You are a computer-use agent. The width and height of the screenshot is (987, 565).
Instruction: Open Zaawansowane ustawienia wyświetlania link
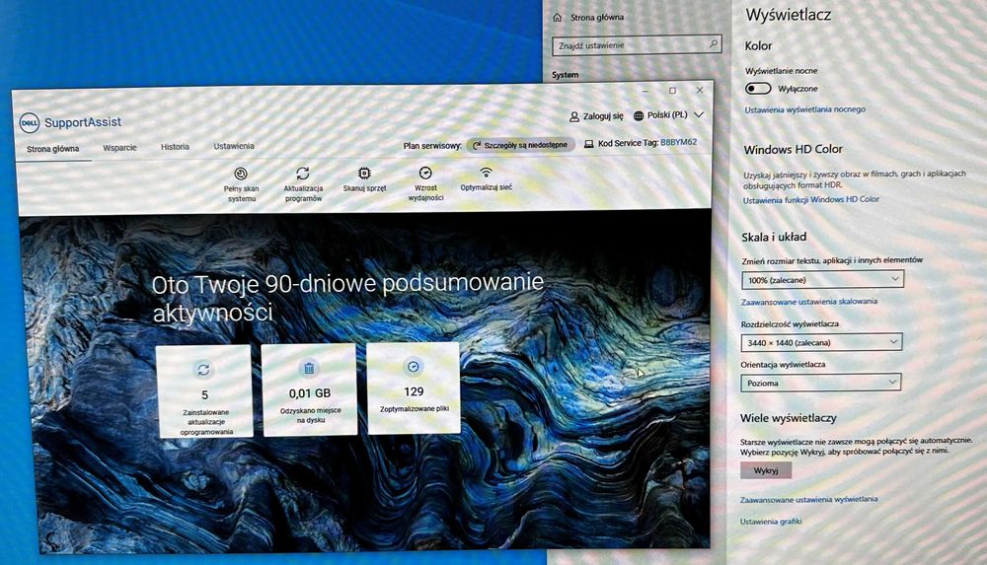point(808,500)
